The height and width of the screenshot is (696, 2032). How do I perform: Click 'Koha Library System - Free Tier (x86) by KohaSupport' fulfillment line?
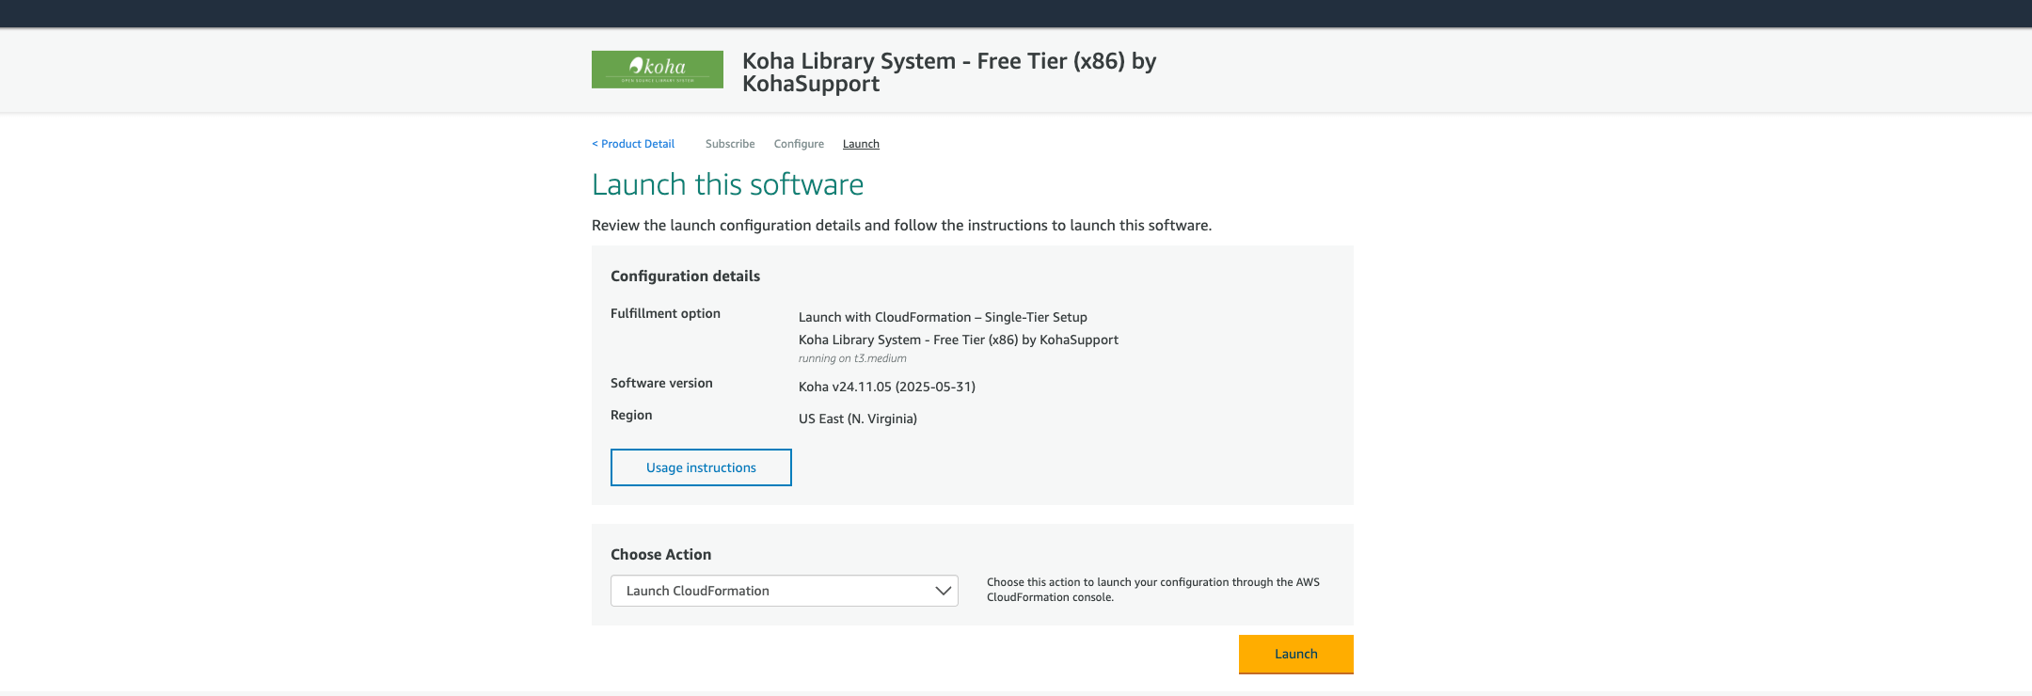(959, 340)
